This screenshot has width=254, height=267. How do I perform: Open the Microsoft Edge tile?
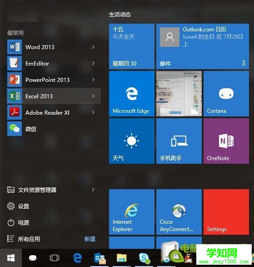(x=132, y=94)
